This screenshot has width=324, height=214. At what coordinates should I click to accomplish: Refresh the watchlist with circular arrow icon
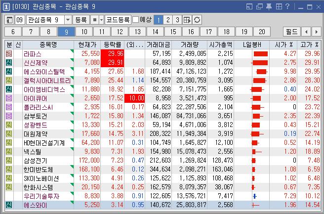197,20
